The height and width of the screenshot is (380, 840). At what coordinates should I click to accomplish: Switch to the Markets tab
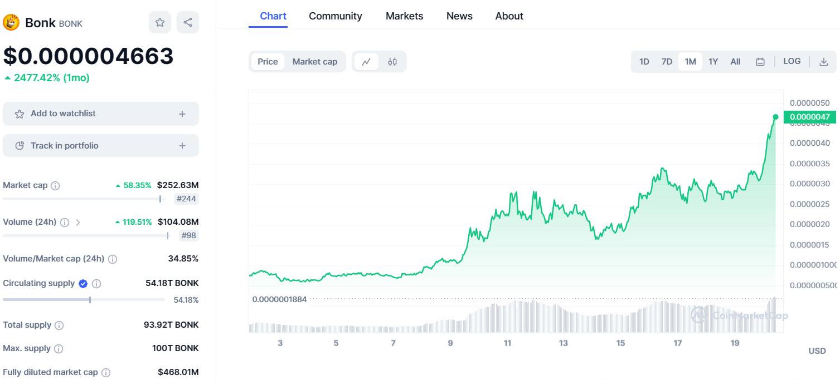click(x=405, y=16)
